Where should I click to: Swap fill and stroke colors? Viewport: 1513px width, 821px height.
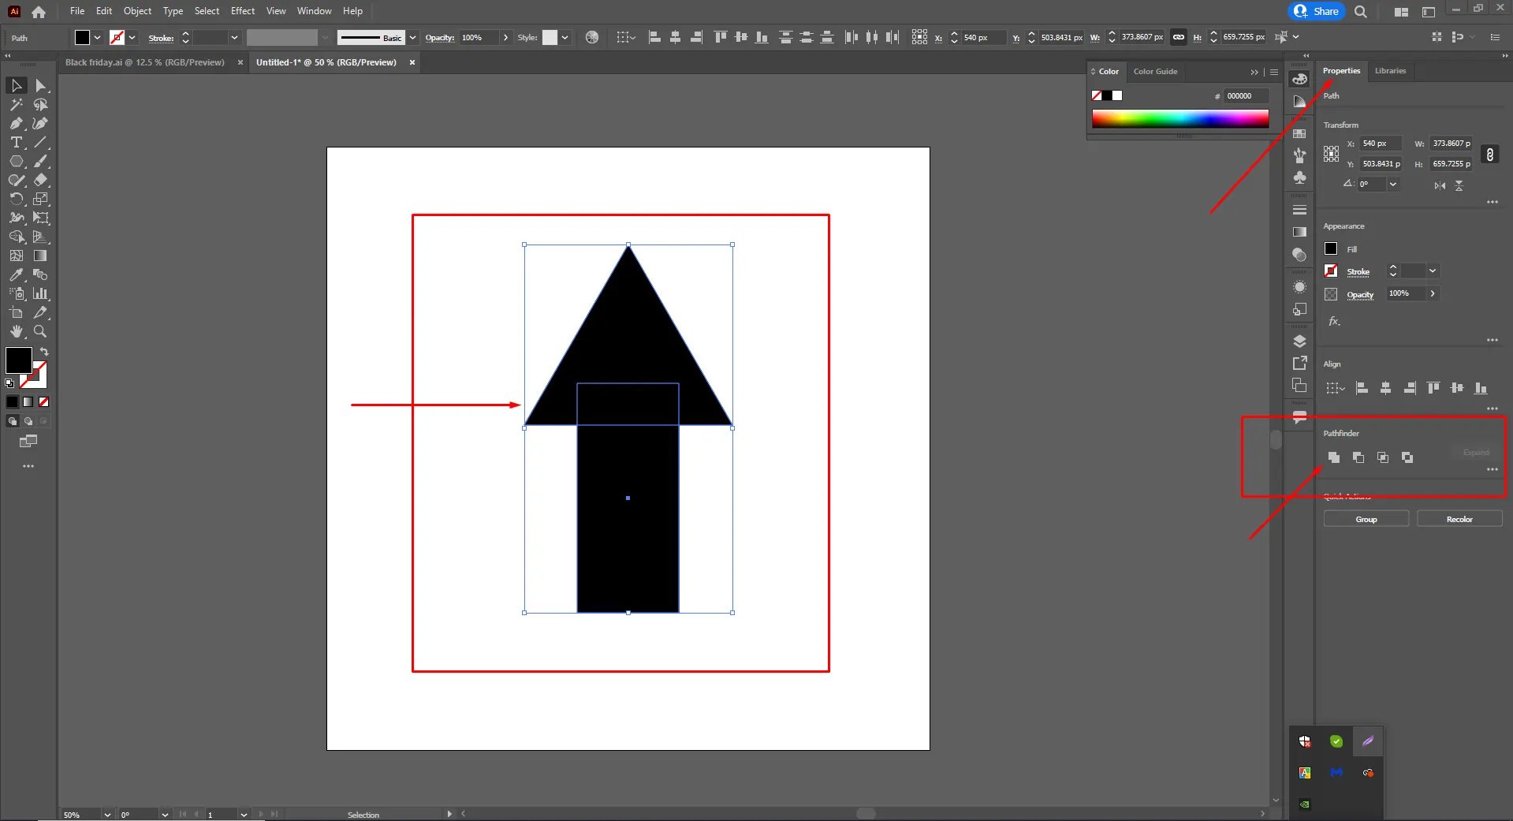pyautogui.click(x=44, y=352)
